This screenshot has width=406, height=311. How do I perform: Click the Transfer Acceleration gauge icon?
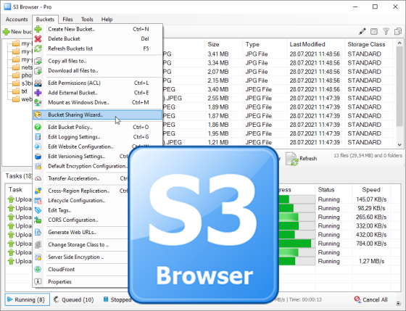pos(38,178)
